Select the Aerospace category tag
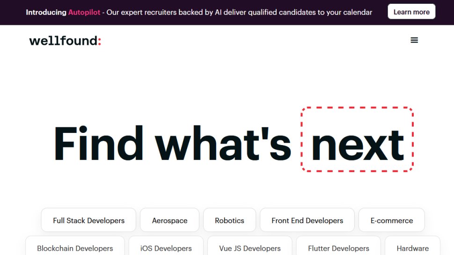Screen dimensions: 454x255 pyautogui.click(x=170, y=220)
